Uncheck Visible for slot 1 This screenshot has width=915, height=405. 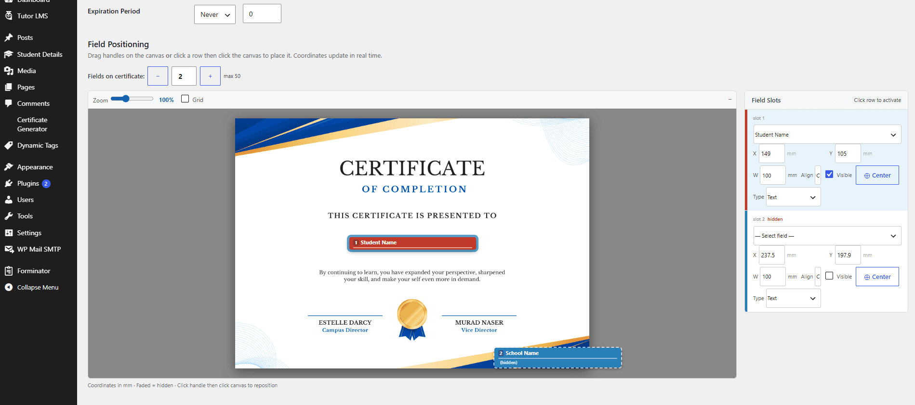click(x=829, y=175)
